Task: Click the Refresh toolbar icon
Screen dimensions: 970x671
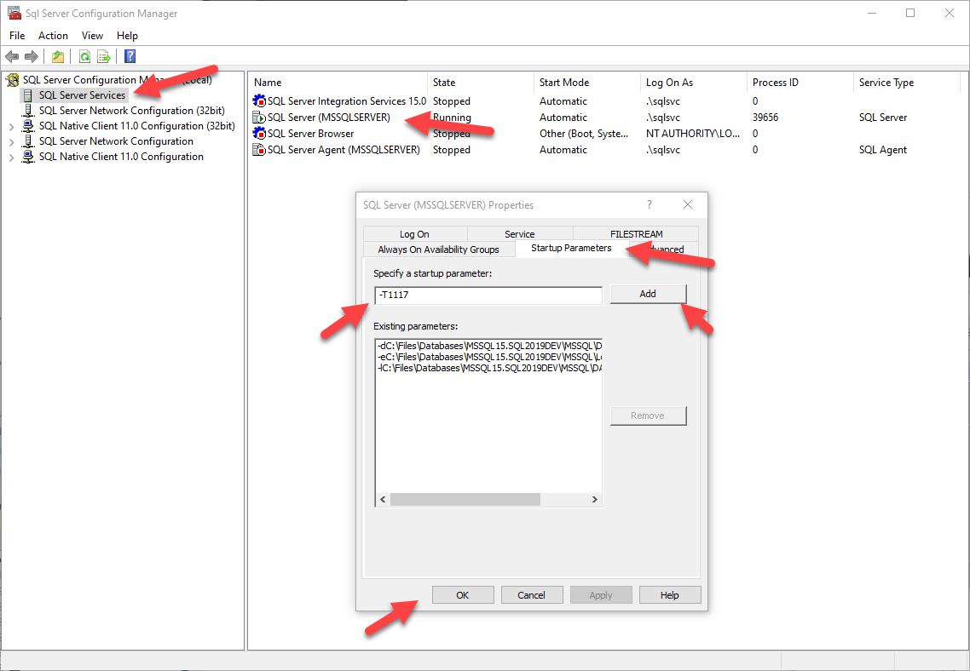Action: coord(84,57)
